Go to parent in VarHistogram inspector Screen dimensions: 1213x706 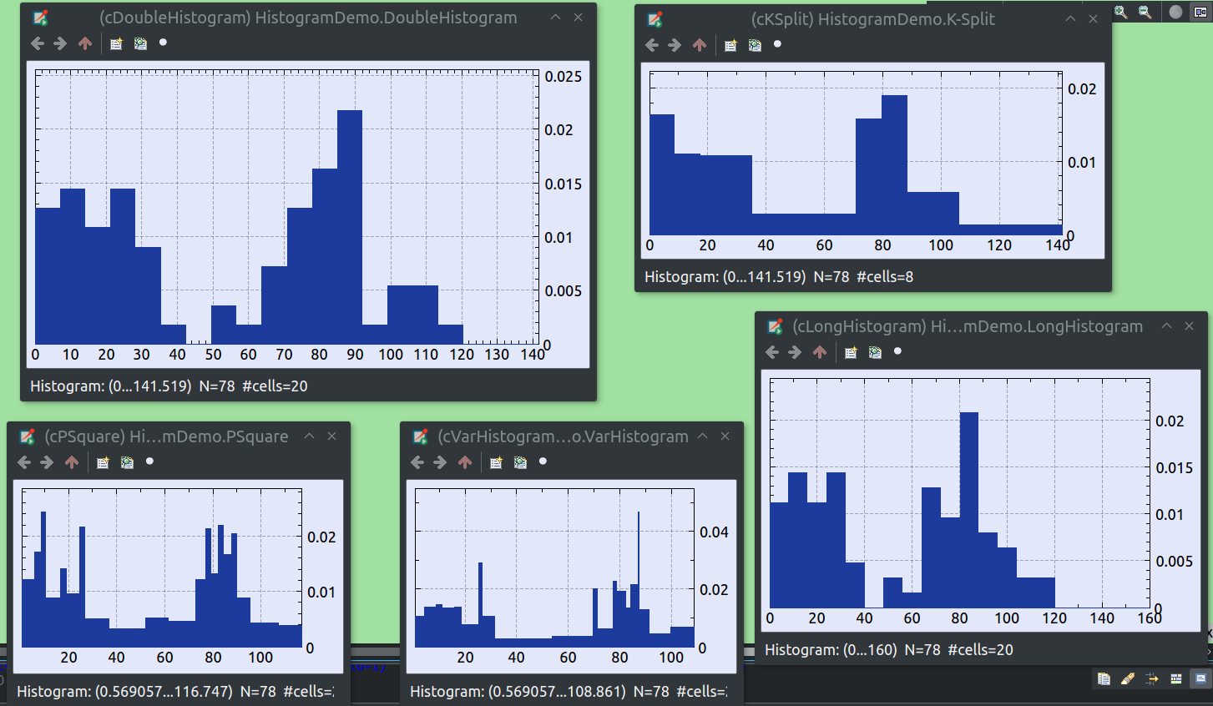[465, 462]
